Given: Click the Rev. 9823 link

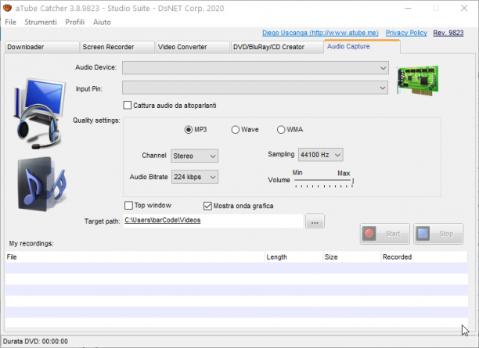Looking at the screenshot, I should point(448,33).
